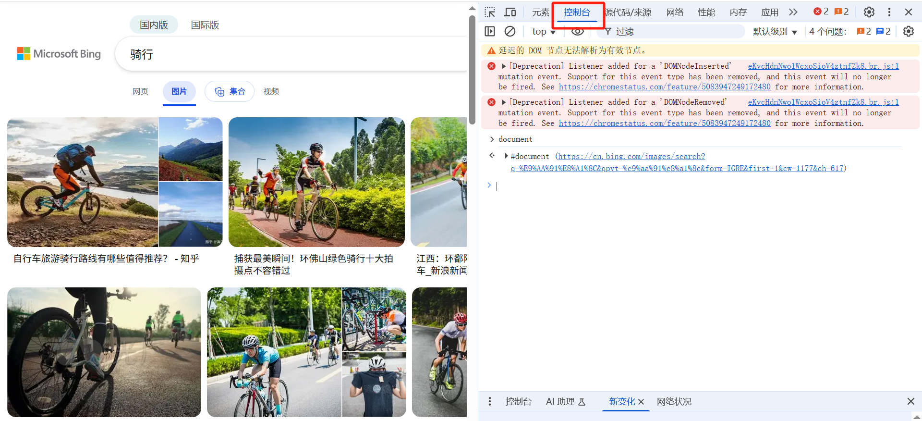The height and width of the screenshot is (421, 922).
Task: Open the 视频 search category
Action: tap(271, 91)
